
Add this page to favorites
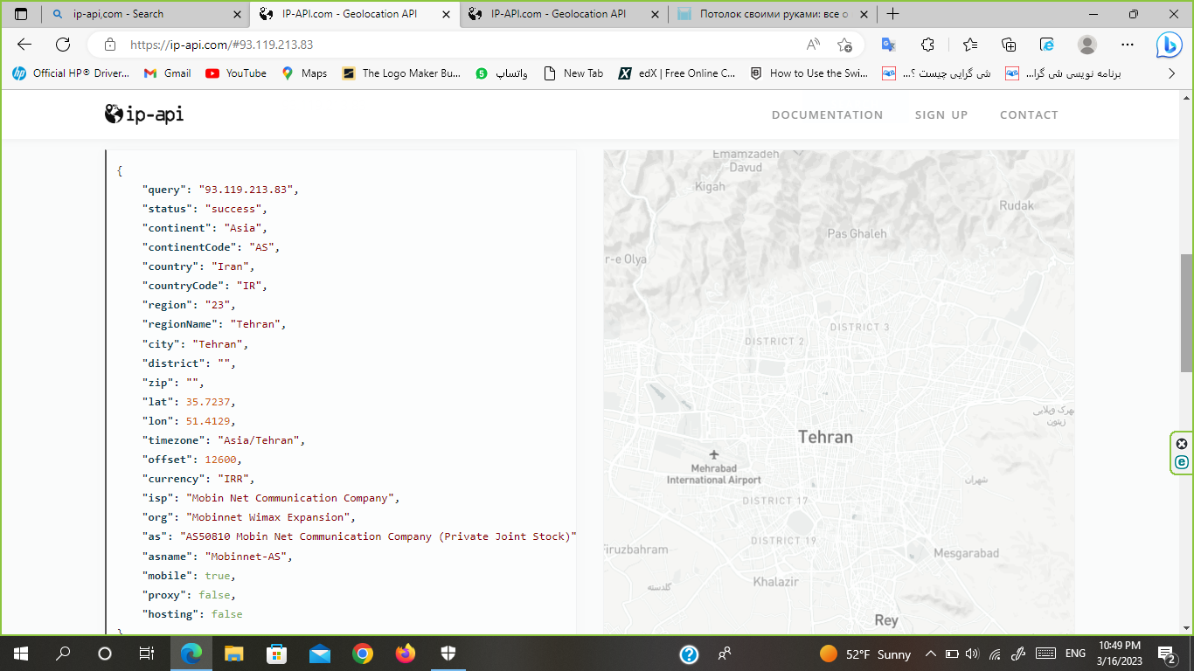pos(844,45)
